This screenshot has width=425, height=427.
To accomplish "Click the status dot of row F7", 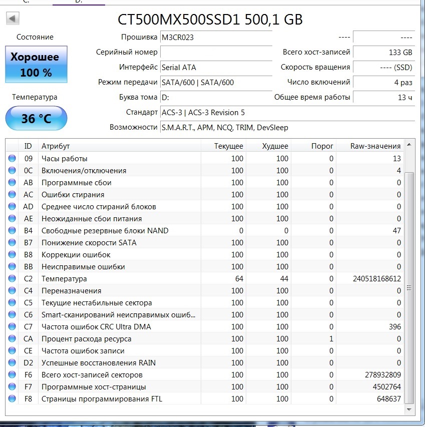I will point(12,386).
